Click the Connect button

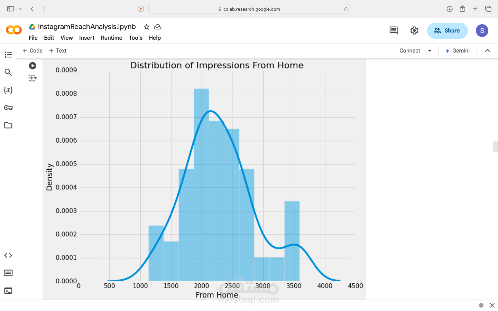(410, 50)
